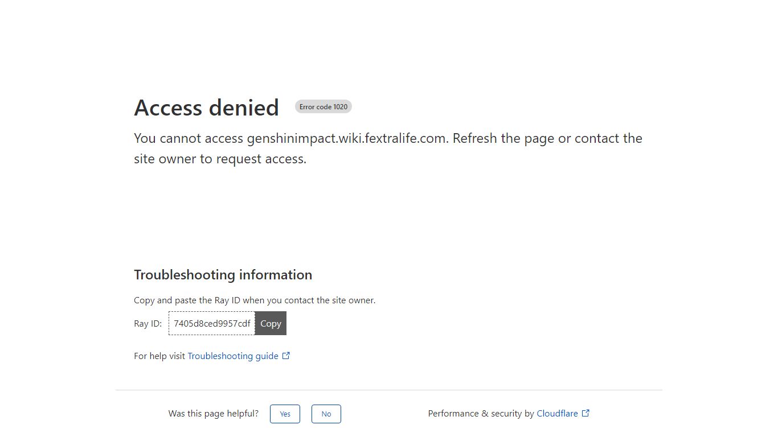The width and height of the screenshot is (778, 437).
Task: Answer Yes to page helpful question
Action: point(285,414)
